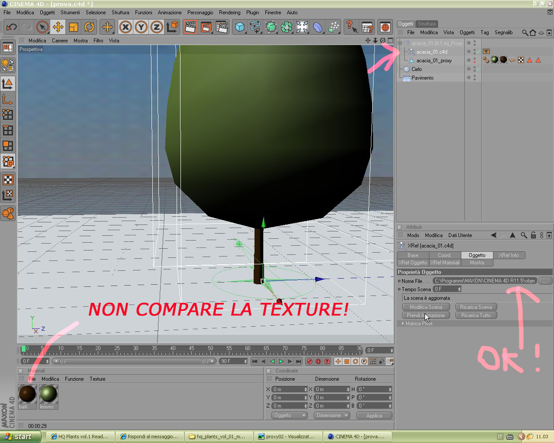Click the Tempo Scena stepper arrows
The image size is (554, 443).
pyautogui.click(x=459, y=289)
